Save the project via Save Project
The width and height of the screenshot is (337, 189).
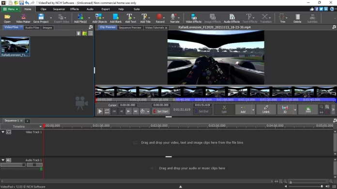(x=41, y=18)
